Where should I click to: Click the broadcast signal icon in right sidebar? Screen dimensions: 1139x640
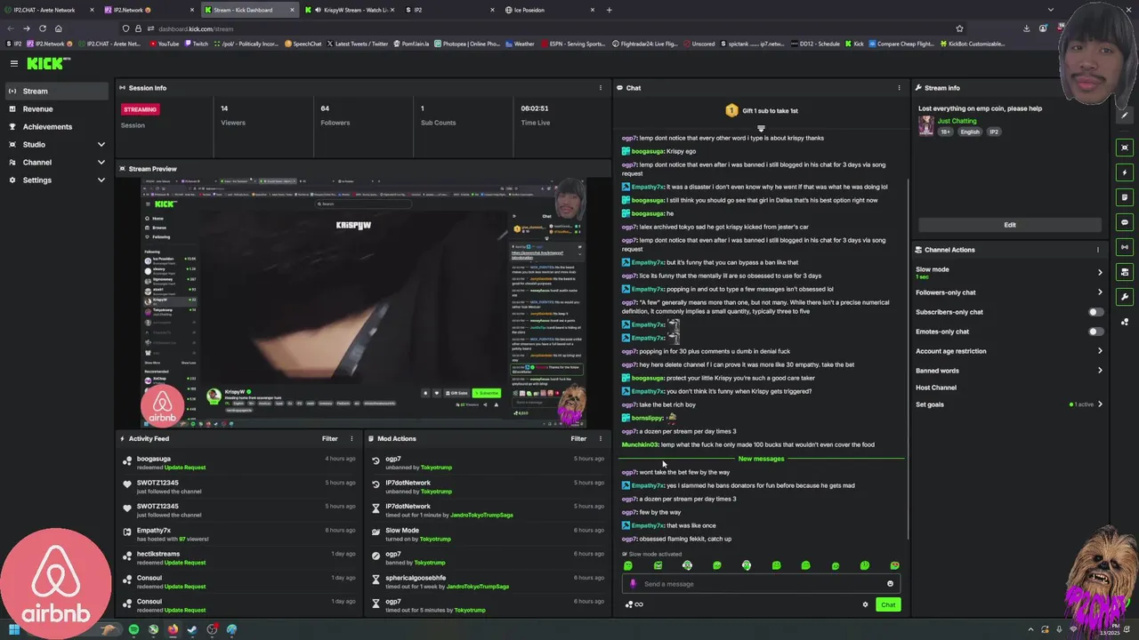pyautogui.click(x=1125, y=247)
